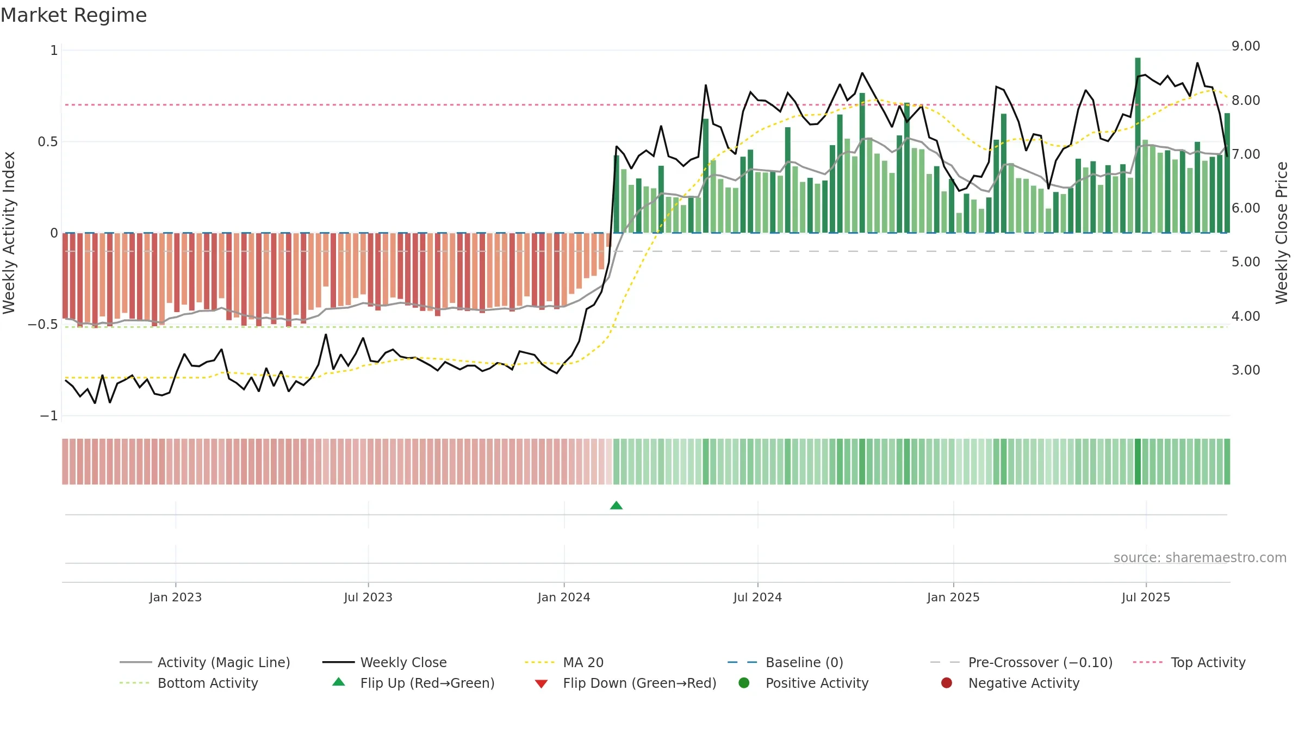Toggle the Weekly Close legend entry
The height and width of the screenshot is (734, 1305).
pos(384,662)
